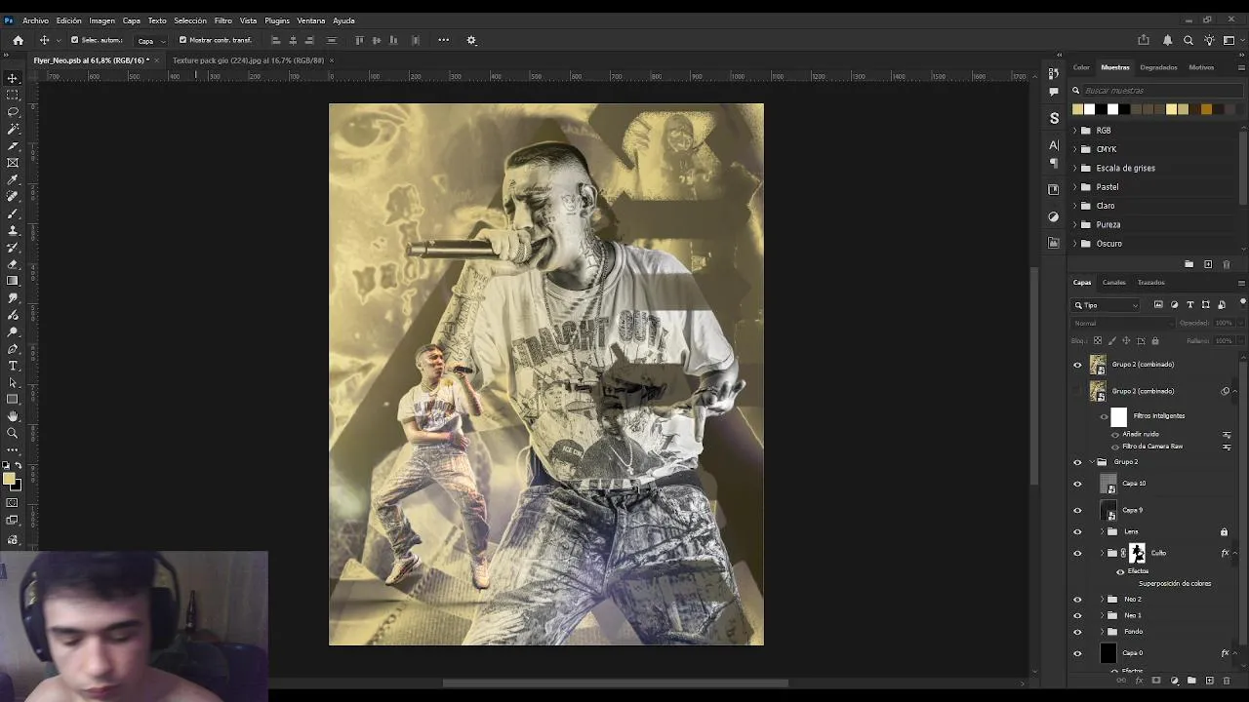The image size is (1249, 702).
Task: Expand the Pastel swatch folder
Action: click(x=1075, y=186)
